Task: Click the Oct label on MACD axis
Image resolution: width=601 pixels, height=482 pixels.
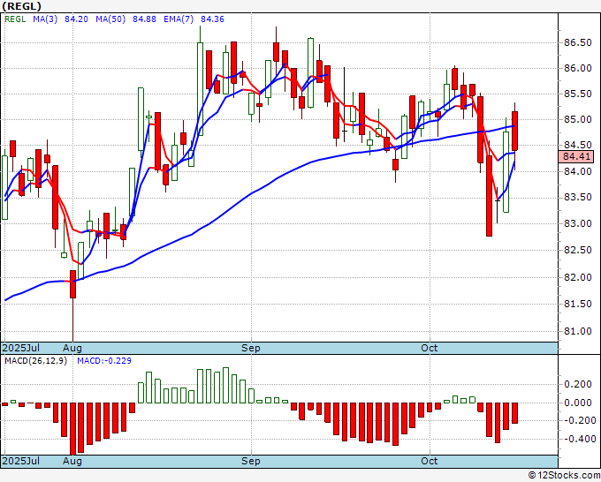Action: click(430, 461)
